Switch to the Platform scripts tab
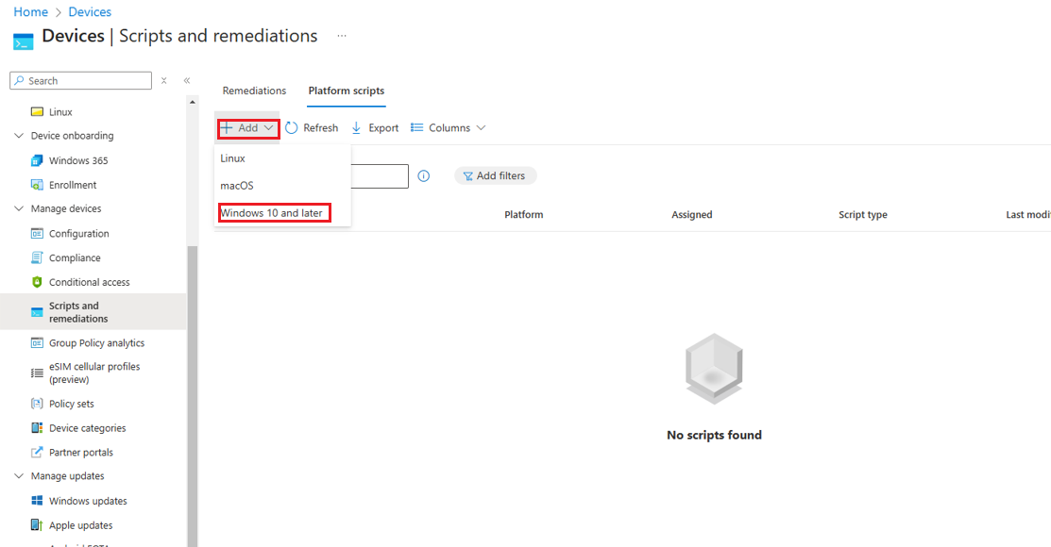 347,91
